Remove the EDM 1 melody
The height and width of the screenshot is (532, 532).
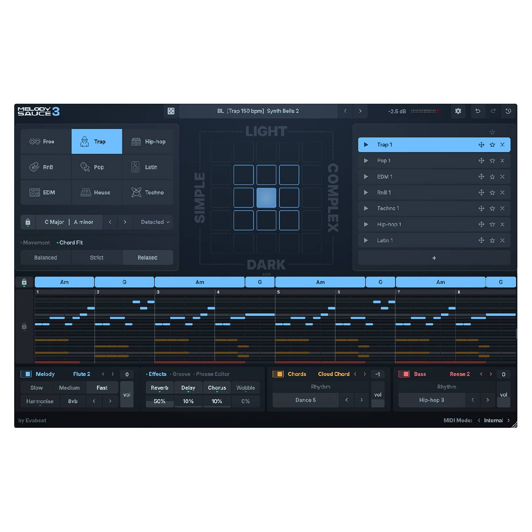pos(502,176)
